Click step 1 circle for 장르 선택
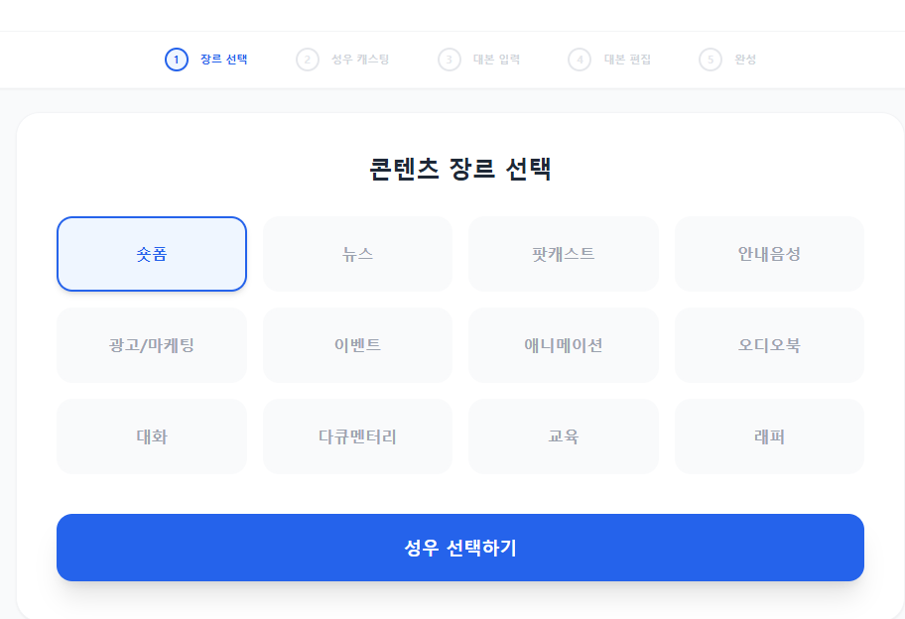The image size is (905, 619). (177, 60)
